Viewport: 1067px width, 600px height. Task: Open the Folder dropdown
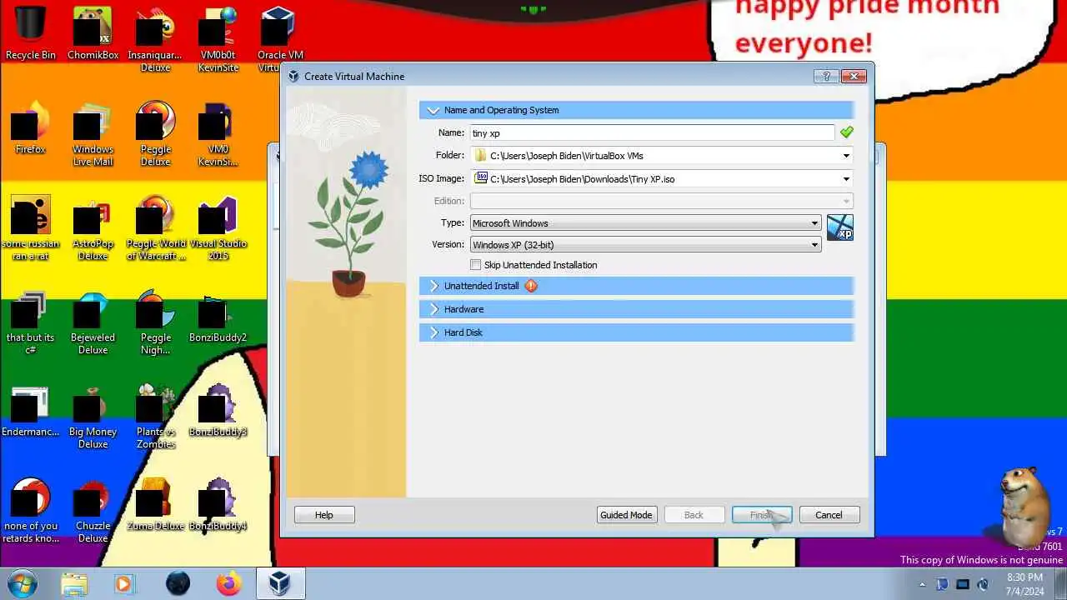846,156
